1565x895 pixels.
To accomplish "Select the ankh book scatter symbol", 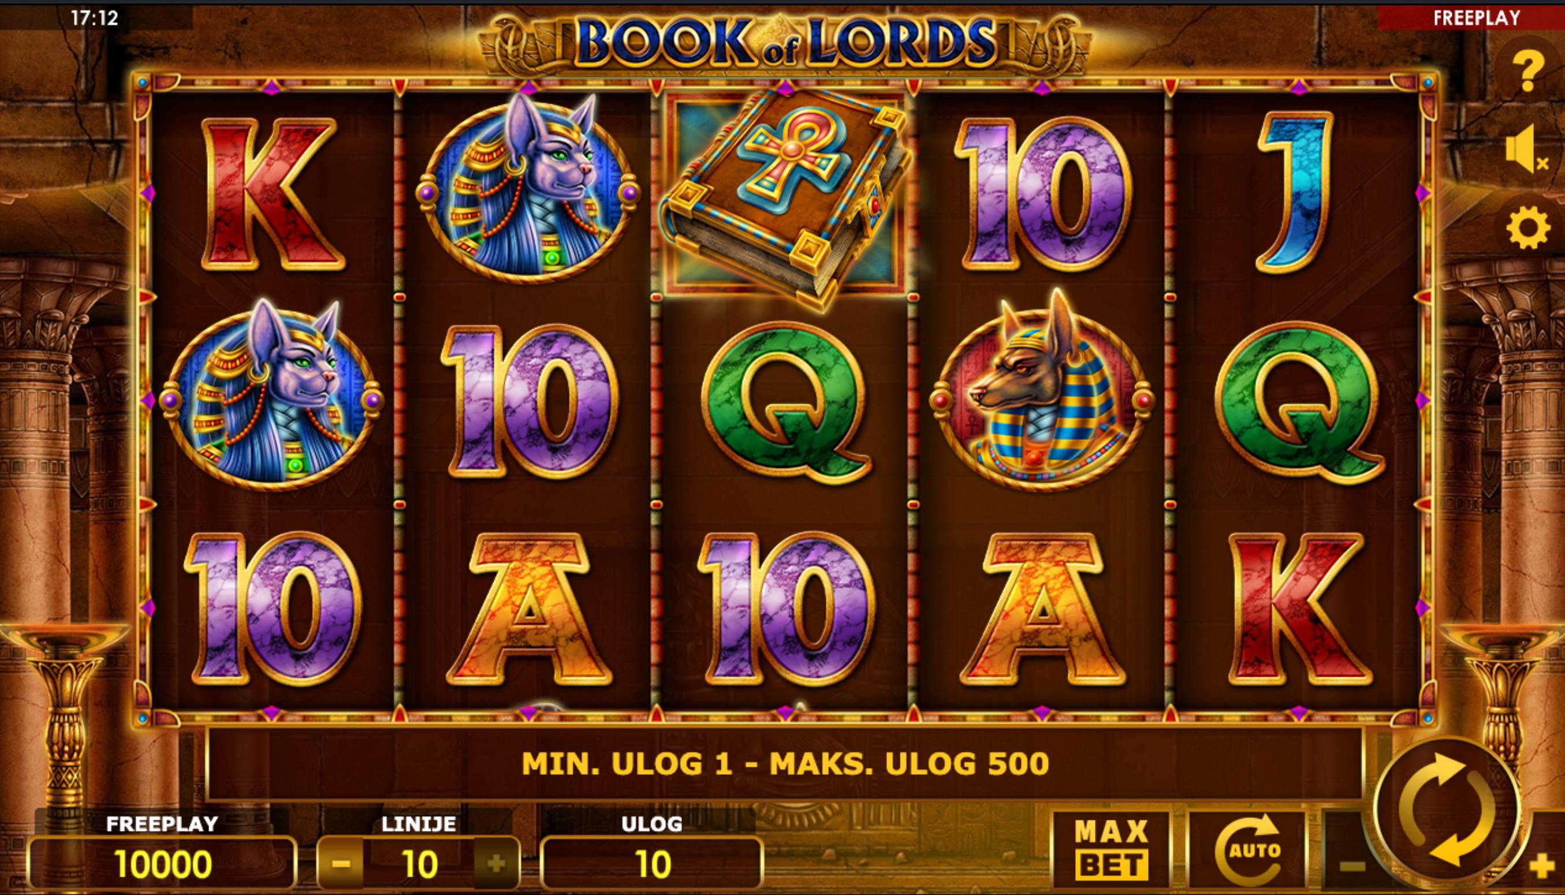I will 785,197.
